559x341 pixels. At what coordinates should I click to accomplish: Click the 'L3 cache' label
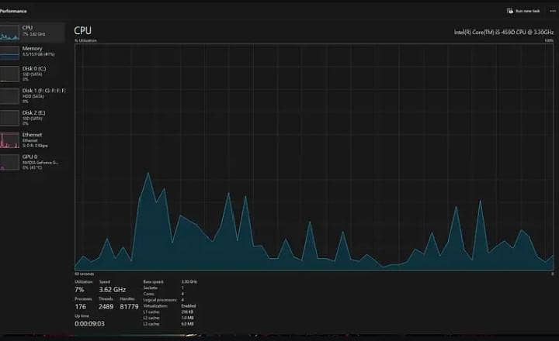click(151, 324)
